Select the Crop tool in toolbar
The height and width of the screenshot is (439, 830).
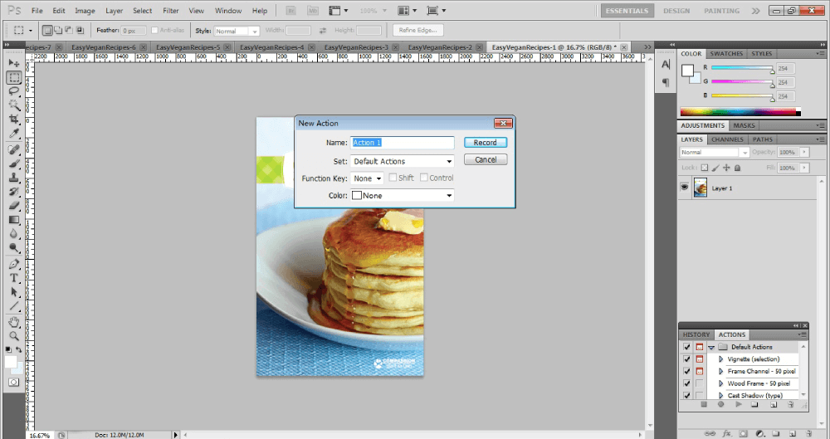tap(14, 120)
